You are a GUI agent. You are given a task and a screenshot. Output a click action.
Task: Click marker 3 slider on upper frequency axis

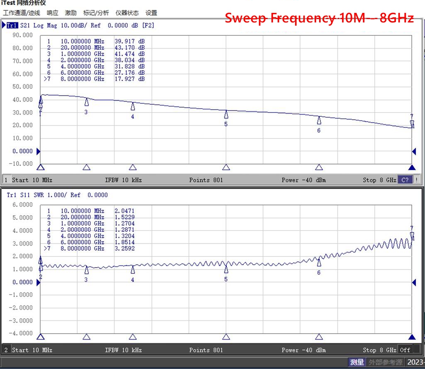[86, 167]
